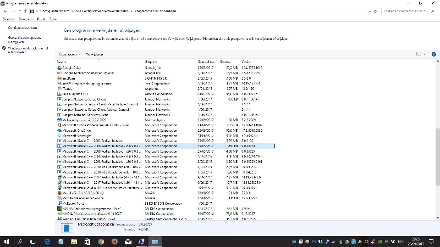The width and height of the screenshot is (440, 247).
Task: Click the Malwarebytes icon in the list
Action: coord(59,119)
